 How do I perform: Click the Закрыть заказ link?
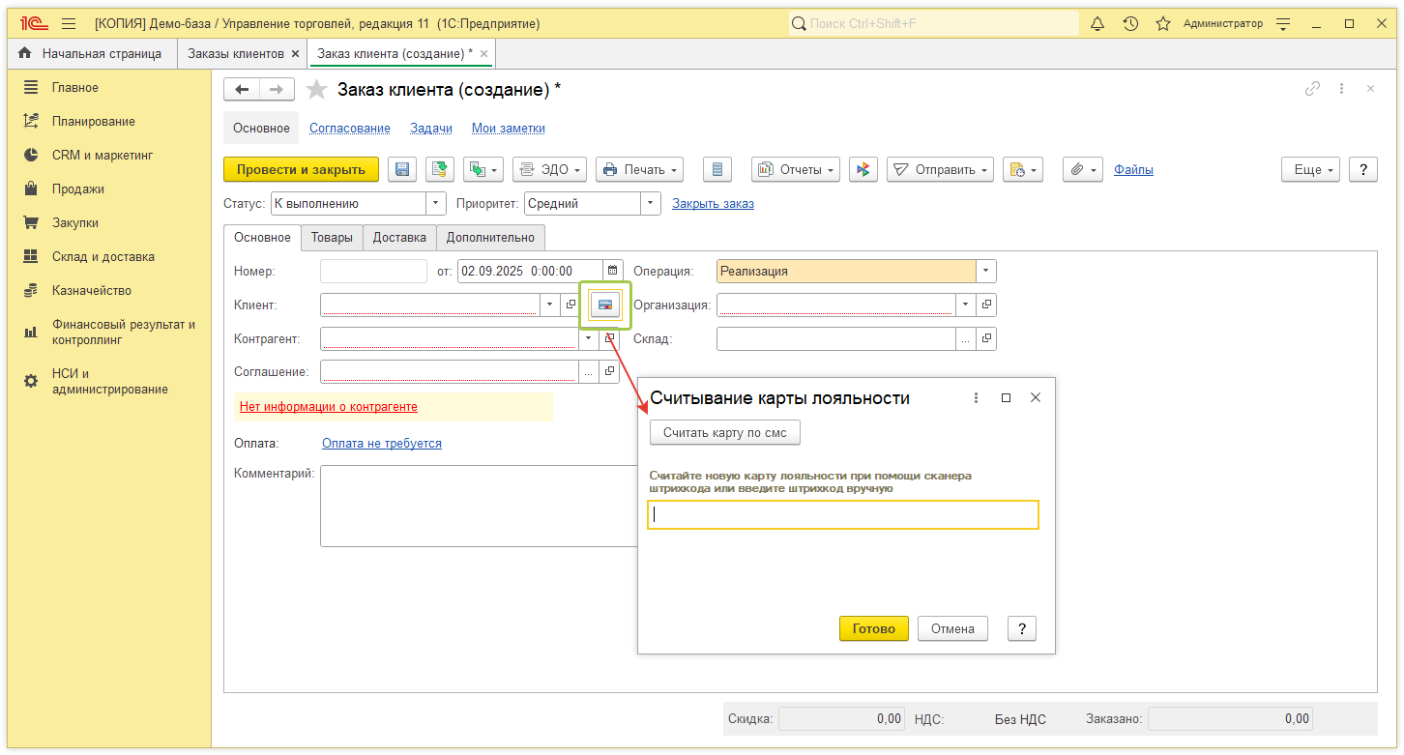(713, 203)
